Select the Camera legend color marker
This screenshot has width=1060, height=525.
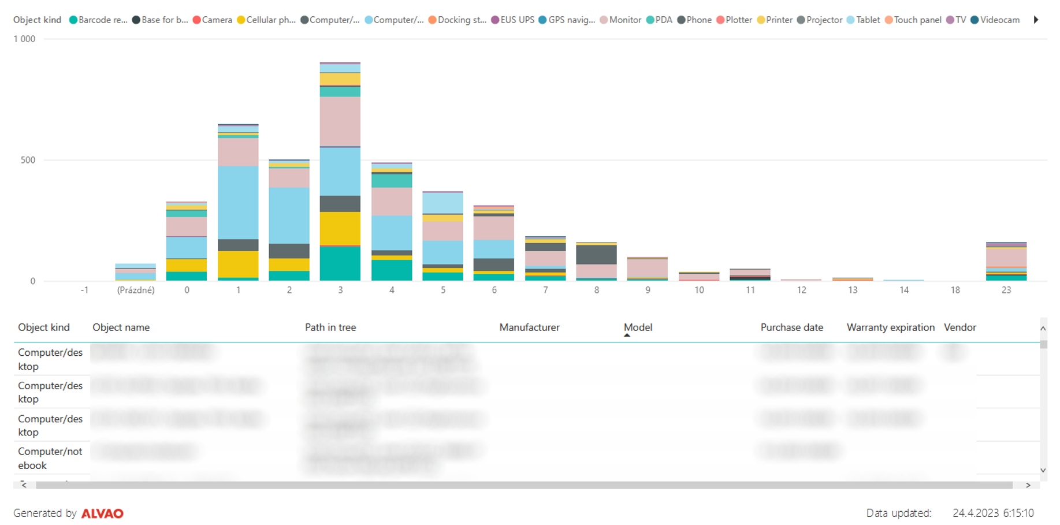click(196, 20)
